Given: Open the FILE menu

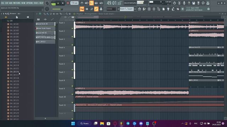Looking at the screenshot, I should pos(2,3).
